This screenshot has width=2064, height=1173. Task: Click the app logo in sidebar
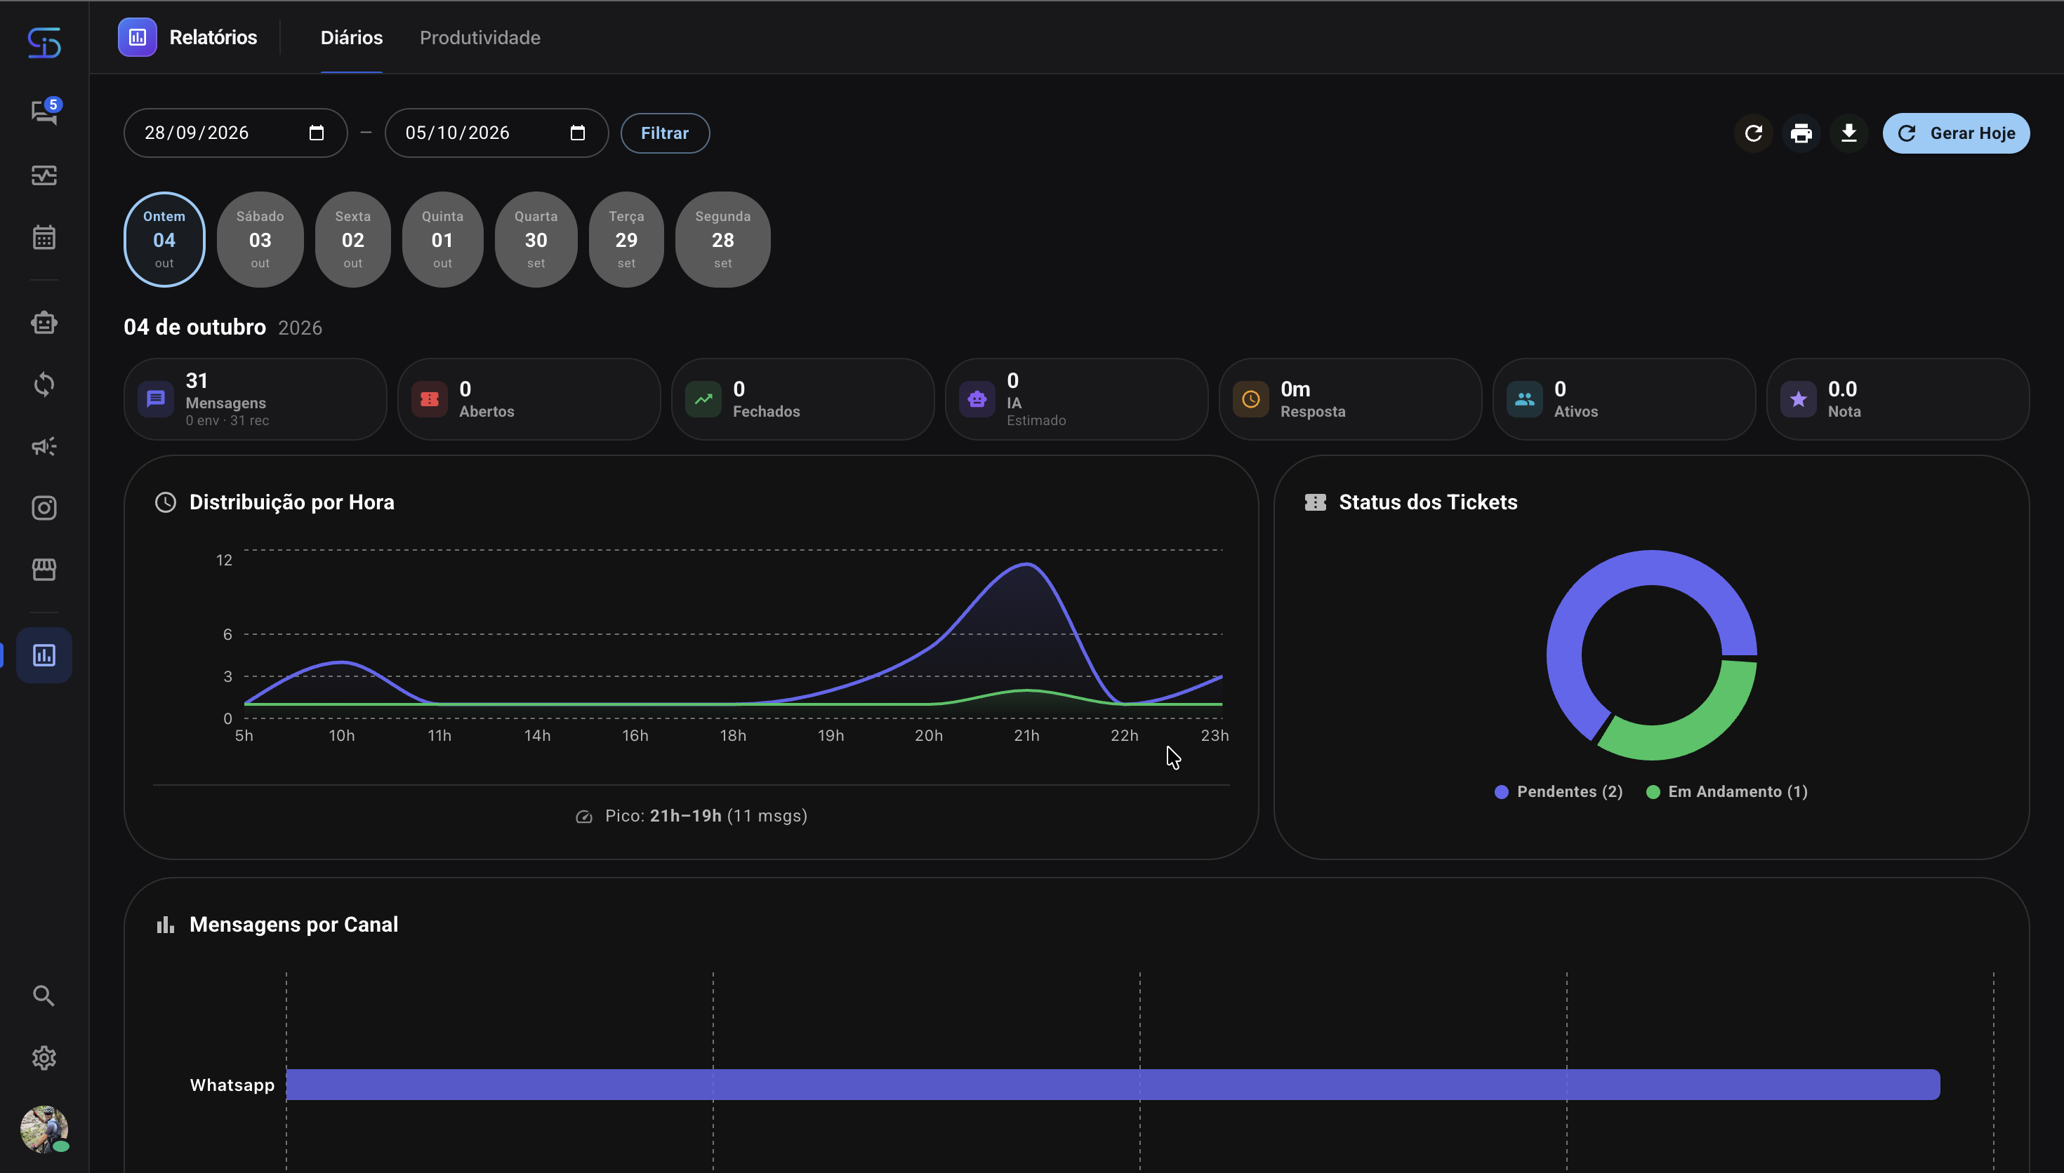44,43
